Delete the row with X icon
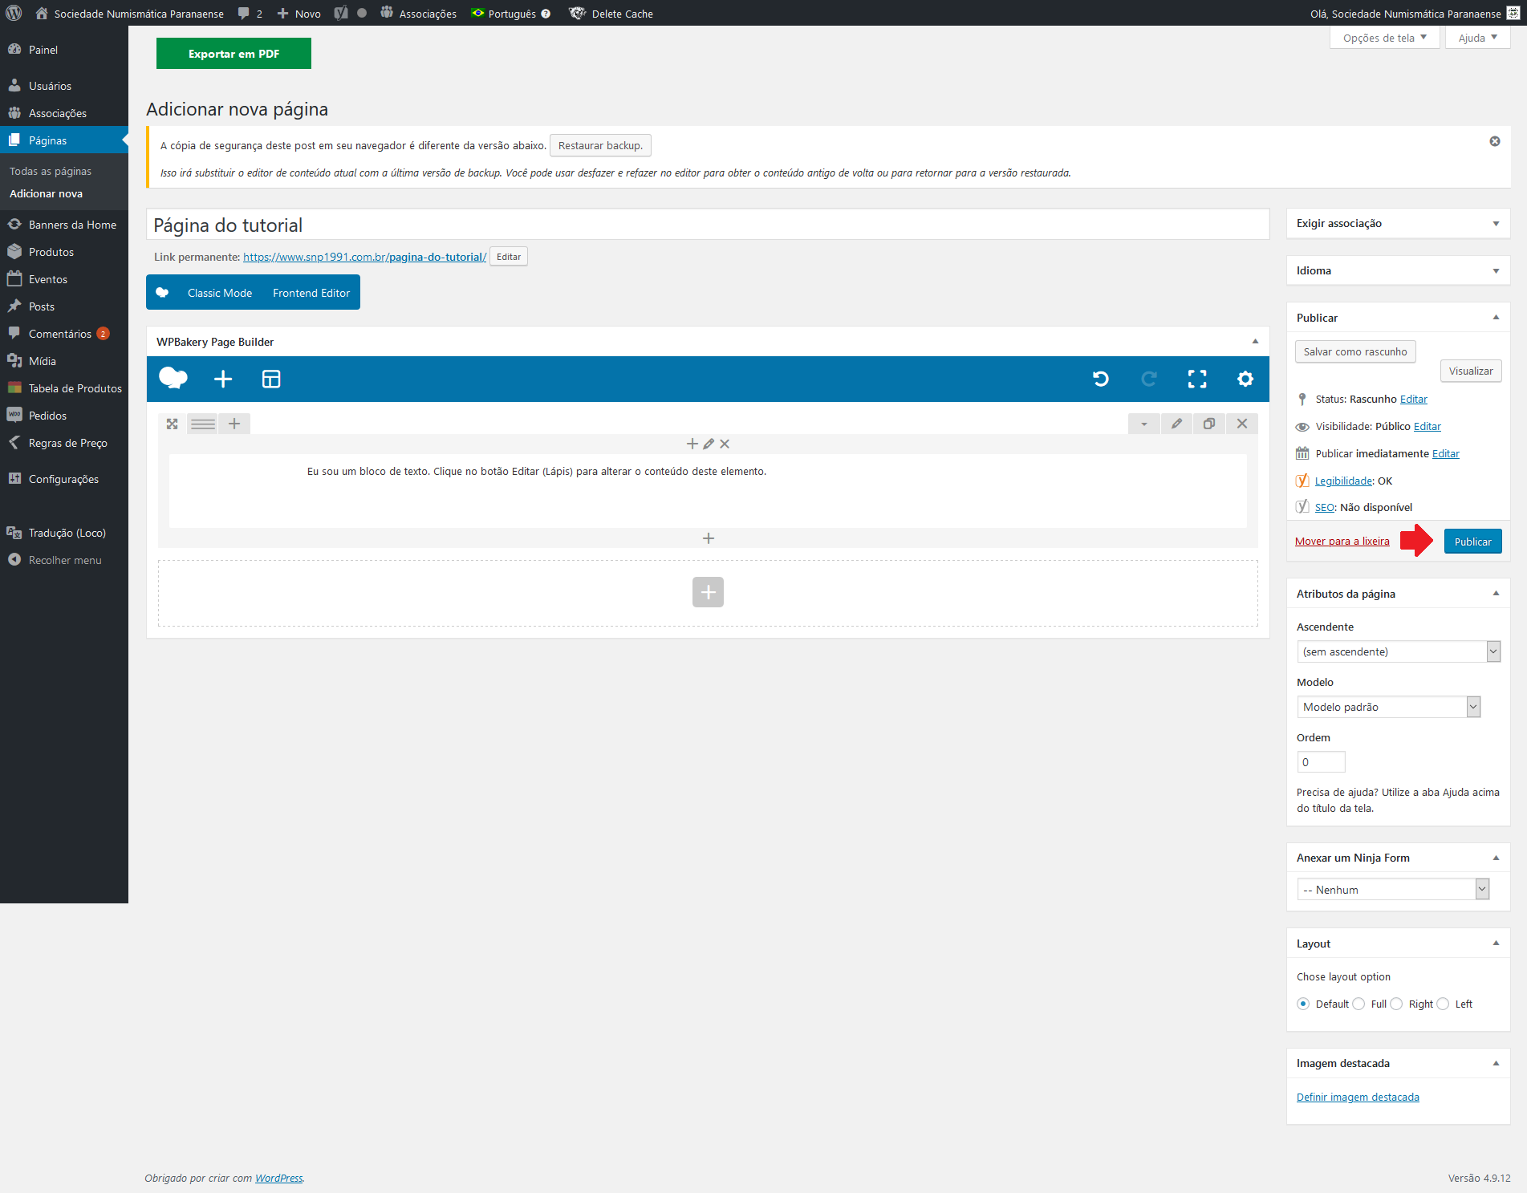1527x1193 pixels. click(1242, 424)
